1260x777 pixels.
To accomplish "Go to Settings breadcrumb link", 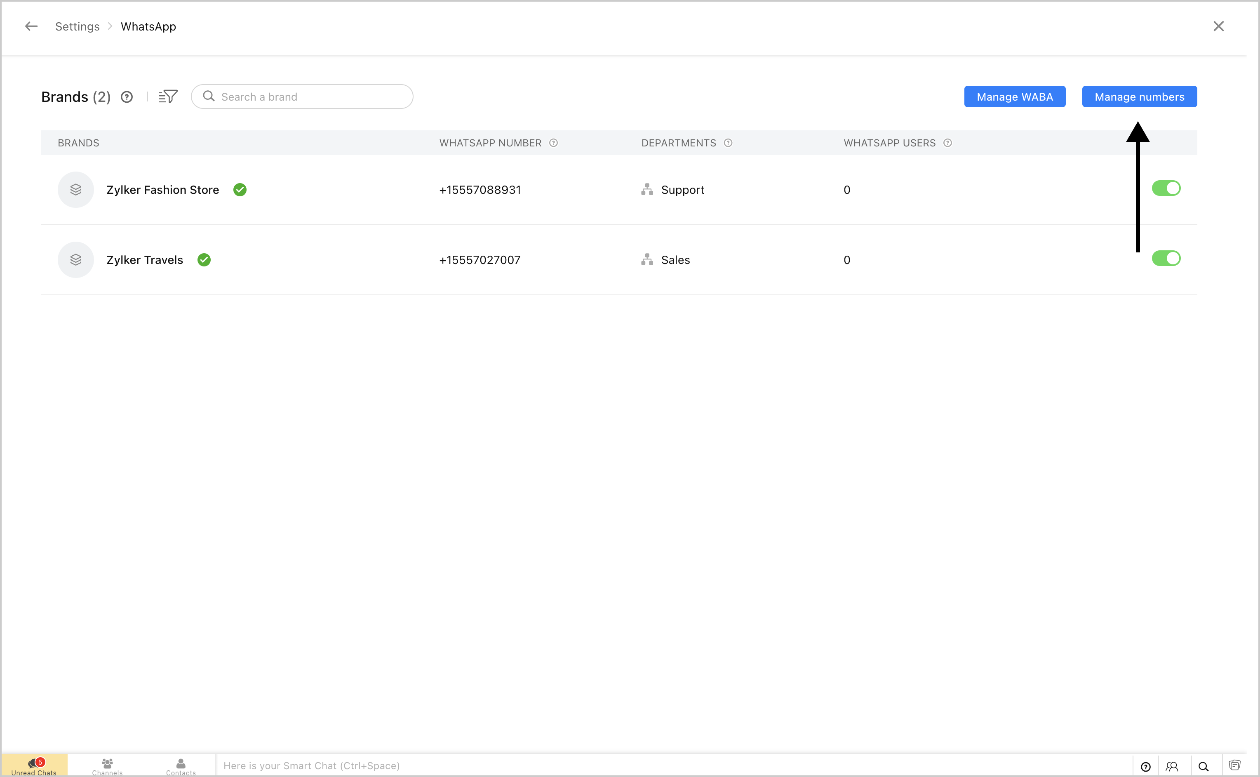I will coord(77,26).
